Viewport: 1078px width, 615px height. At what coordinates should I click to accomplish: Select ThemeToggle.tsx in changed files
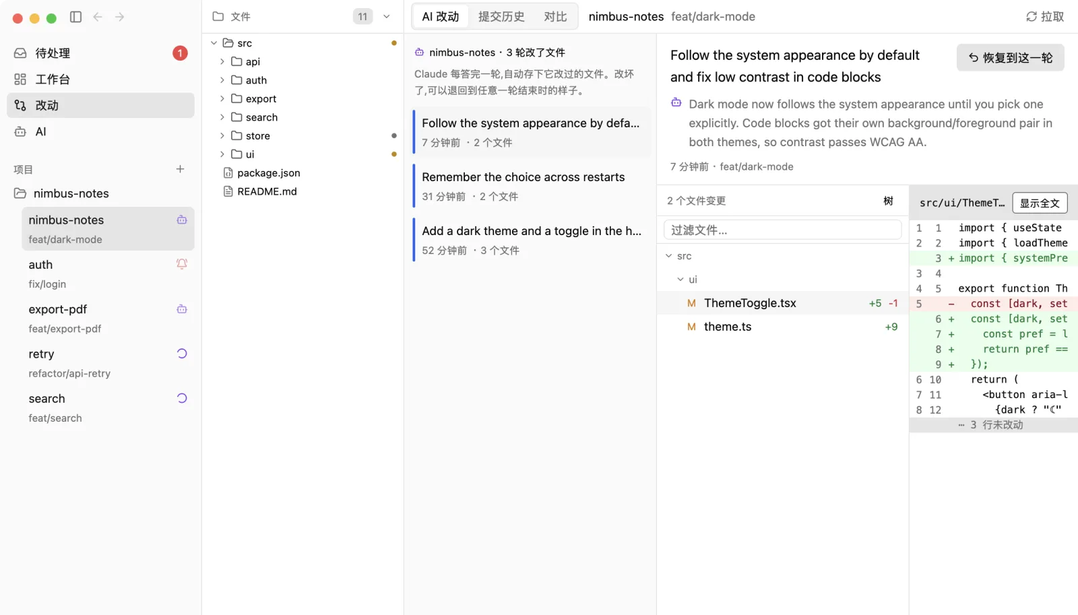pyautogui.click(x=783, y=303)
